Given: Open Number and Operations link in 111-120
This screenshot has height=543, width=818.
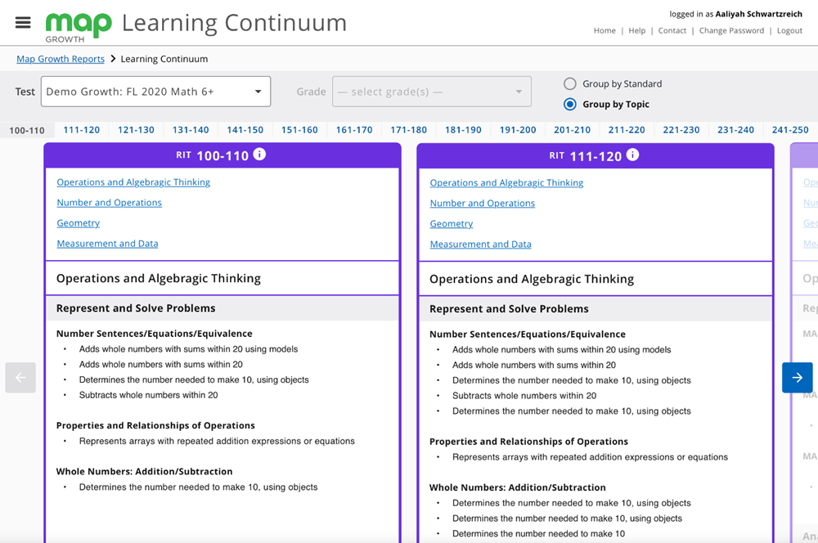Looking at the screenshot, I should pyautogui.click(x=482, y=203).
